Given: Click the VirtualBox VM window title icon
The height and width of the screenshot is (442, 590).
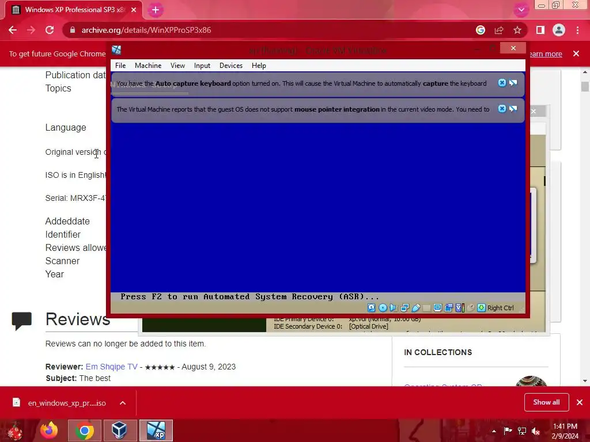Looking at the screenshot, I should pyautogui.click(x=116, y=50).
